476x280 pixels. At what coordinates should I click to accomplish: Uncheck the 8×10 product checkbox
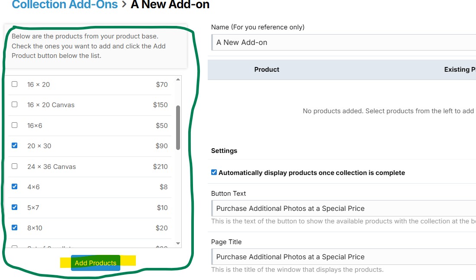(x=15, y=227)
